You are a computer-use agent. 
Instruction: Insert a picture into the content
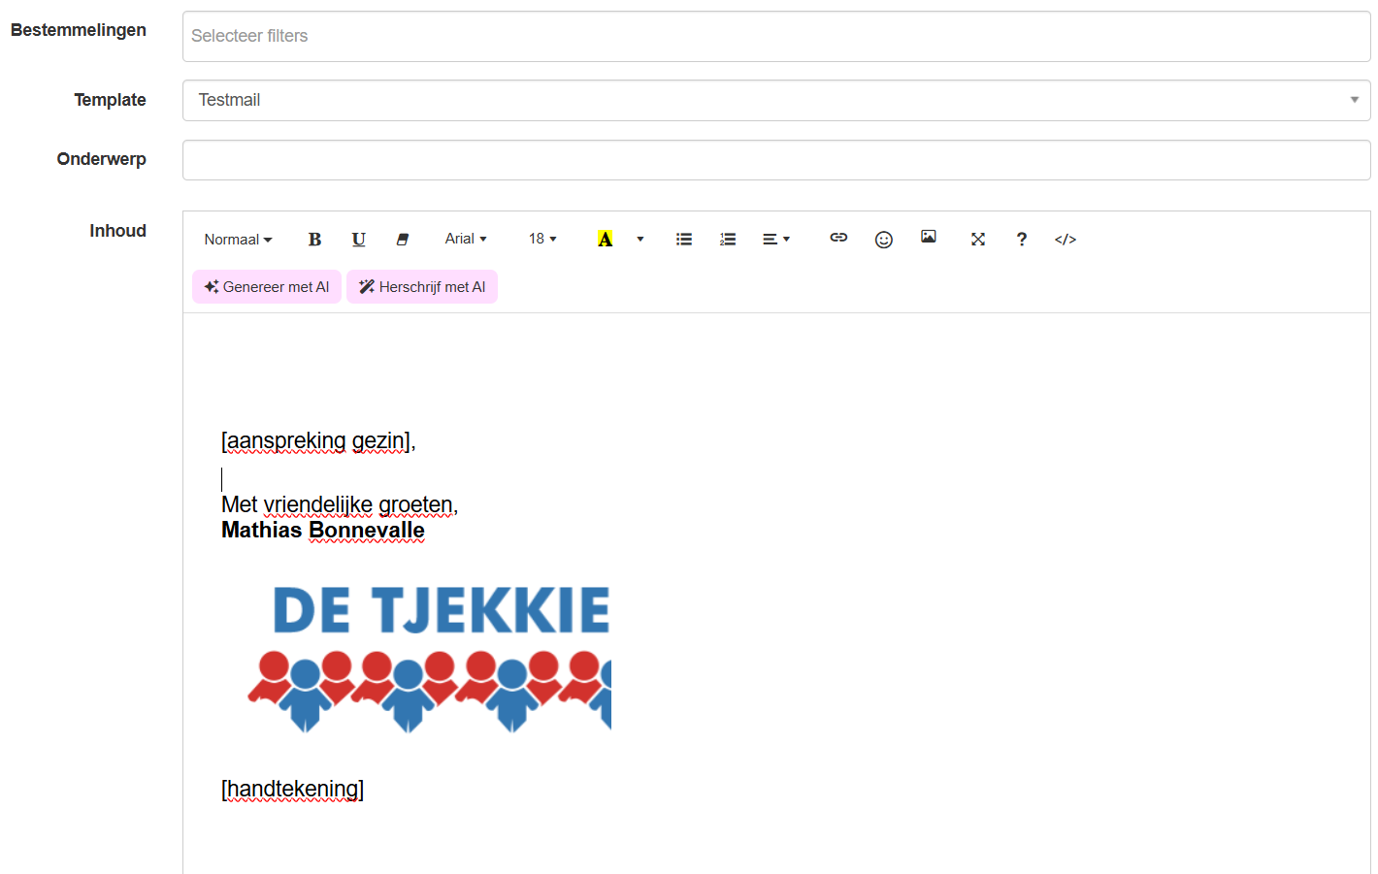[929, 237]
